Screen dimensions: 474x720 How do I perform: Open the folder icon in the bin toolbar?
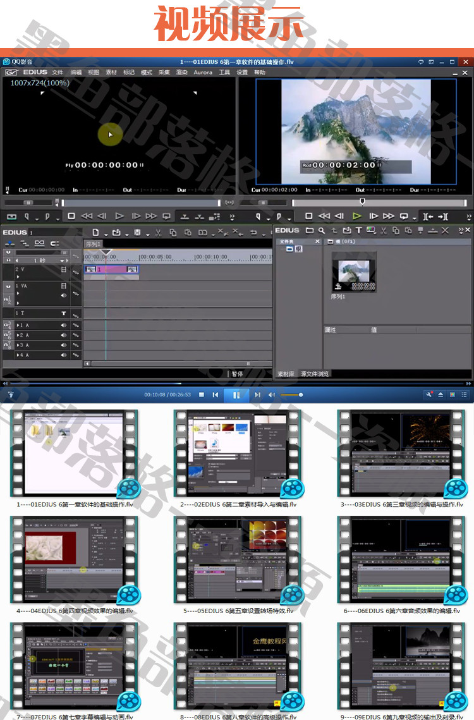[x=310, y=231]
